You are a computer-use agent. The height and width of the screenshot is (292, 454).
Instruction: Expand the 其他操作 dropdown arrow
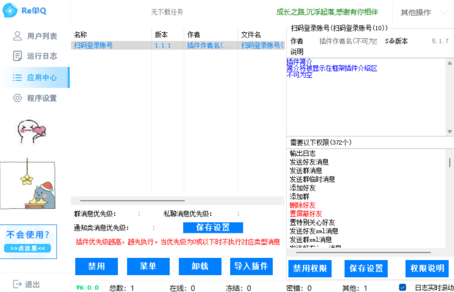click(x=443, y=12)
